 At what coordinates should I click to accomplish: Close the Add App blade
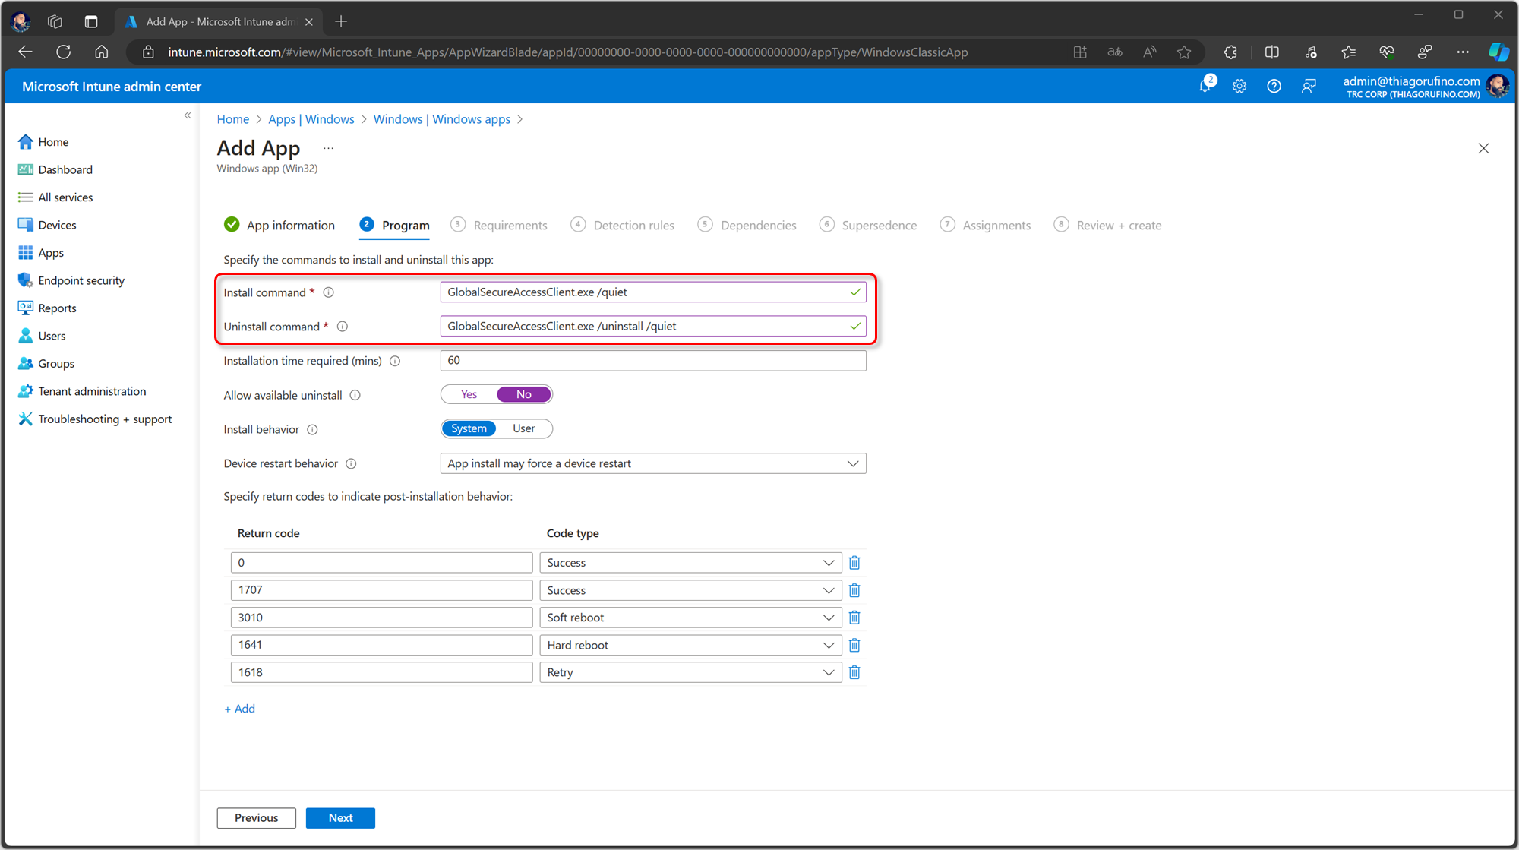point(1483,148)
